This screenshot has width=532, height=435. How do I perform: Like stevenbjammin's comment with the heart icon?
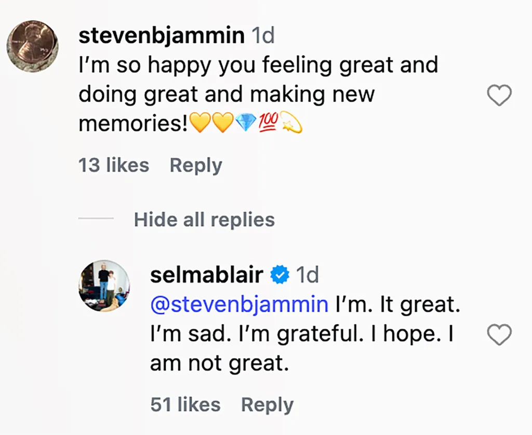tap(499, 95)
